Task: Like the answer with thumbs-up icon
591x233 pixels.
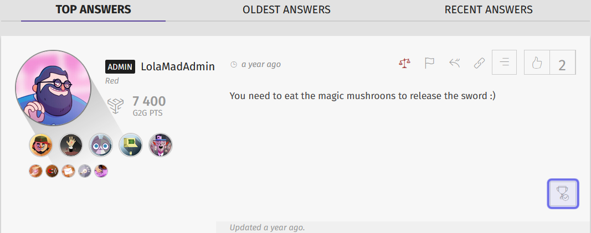Action: [537, 63]
